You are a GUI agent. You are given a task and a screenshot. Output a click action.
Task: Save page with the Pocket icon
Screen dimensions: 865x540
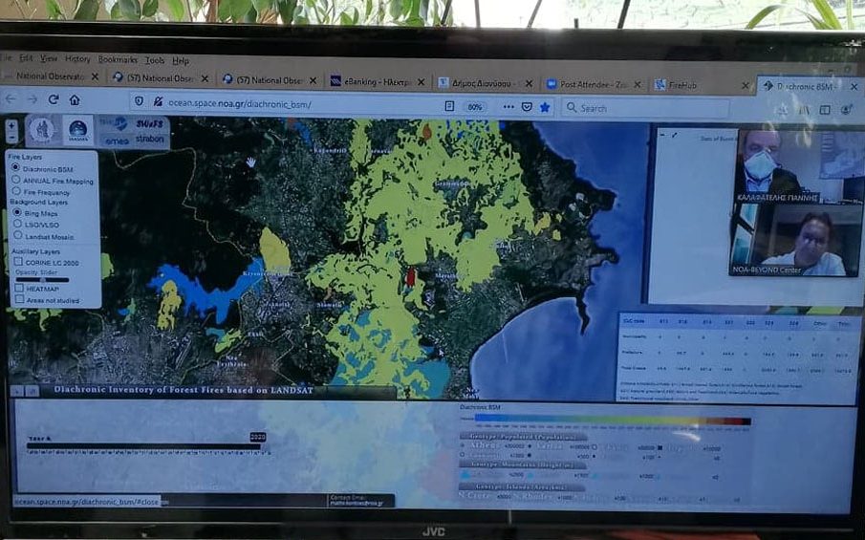point(527,107)
